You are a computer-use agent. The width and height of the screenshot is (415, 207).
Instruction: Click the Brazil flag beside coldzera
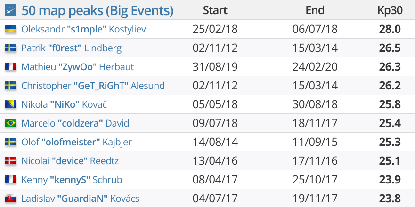click(11, 123)
